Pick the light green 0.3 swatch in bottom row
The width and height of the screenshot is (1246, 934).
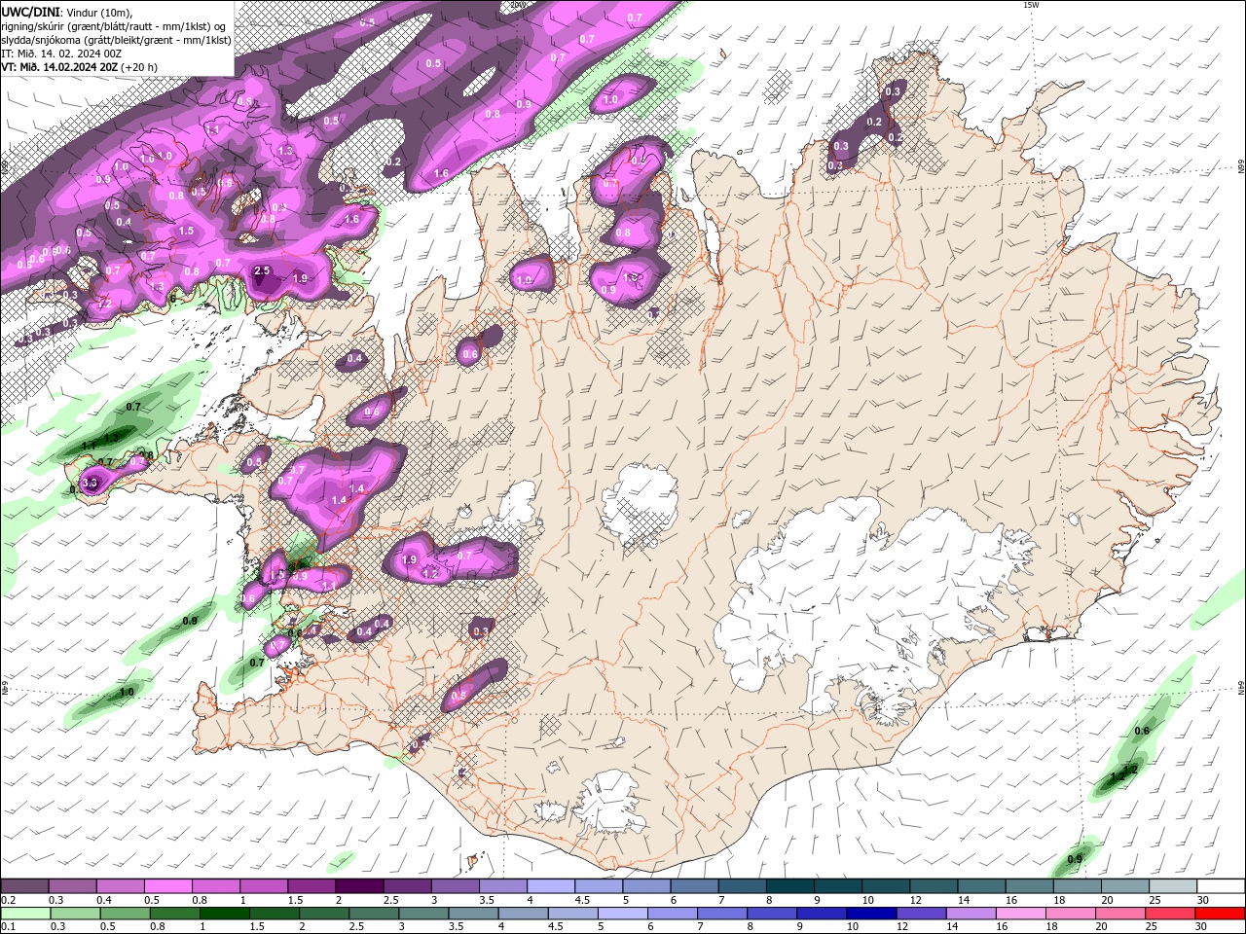click(x=75, y=913)
